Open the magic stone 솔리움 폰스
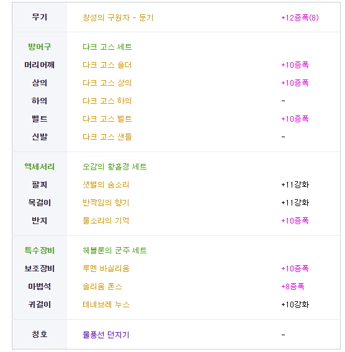345x352 pixels. coord(102,286)
